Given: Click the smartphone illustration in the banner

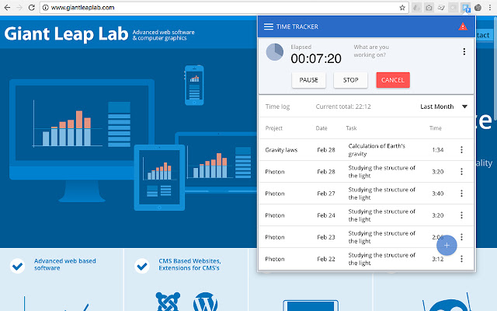Looking at the screenshot, I should (194, 85).
